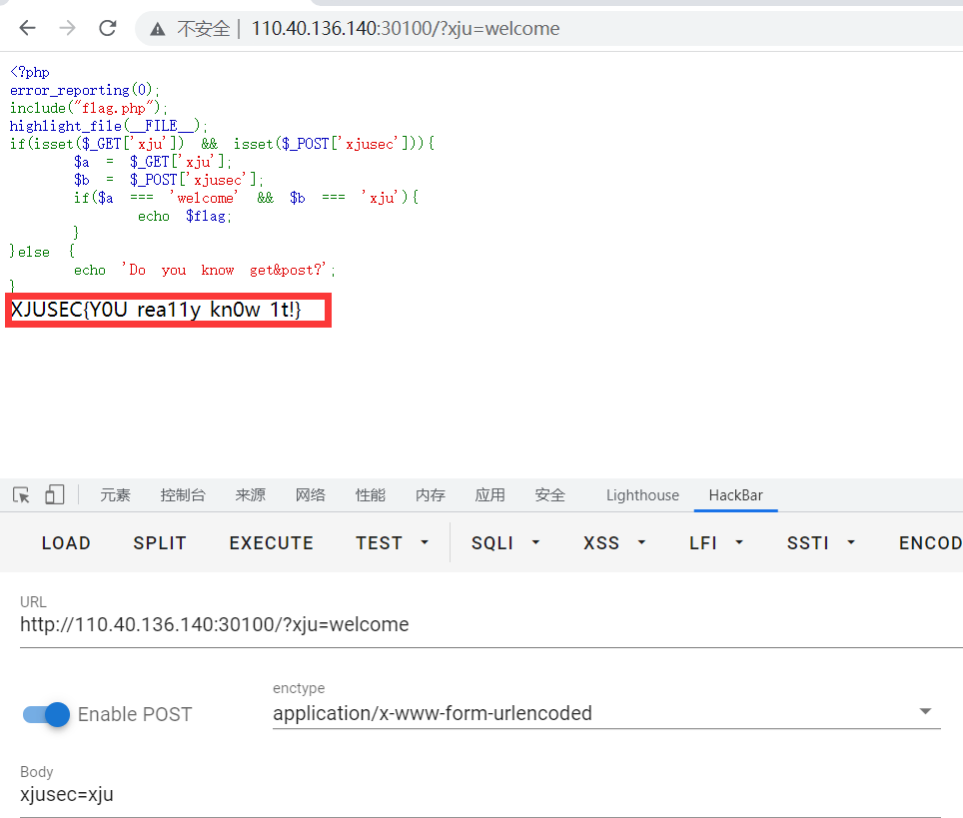Switch to the HackBar tab
963x818 pixels.
[x=735, y=495]
